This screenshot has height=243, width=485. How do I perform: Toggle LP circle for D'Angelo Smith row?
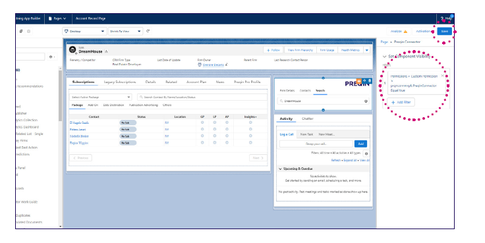point(215,122)
